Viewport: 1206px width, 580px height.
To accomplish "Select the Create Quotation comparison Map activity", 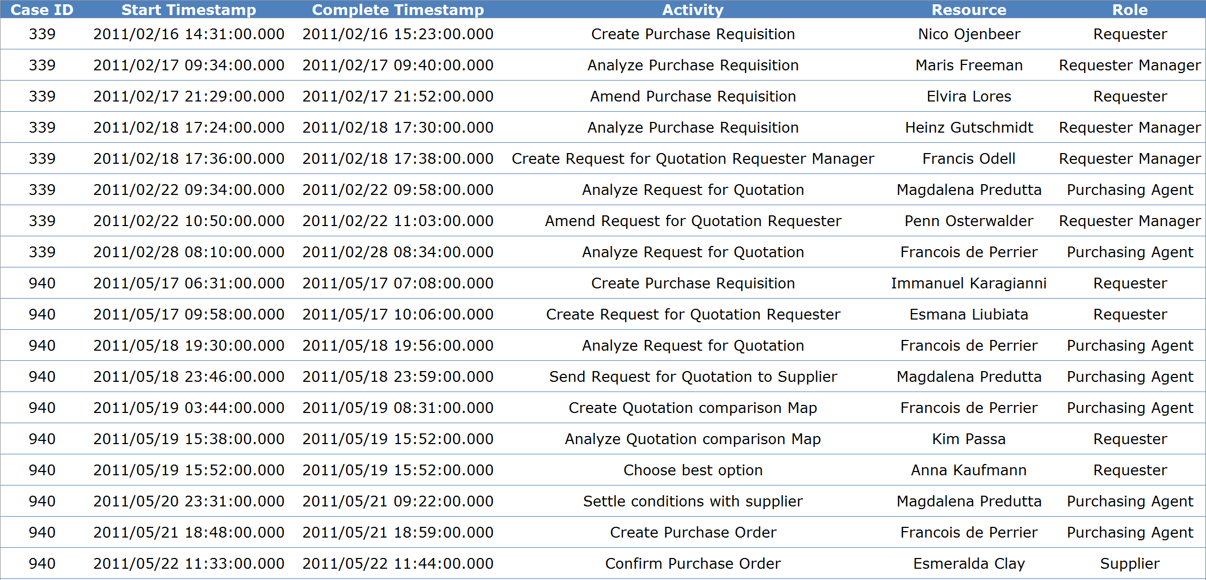I will pos(693,408).
